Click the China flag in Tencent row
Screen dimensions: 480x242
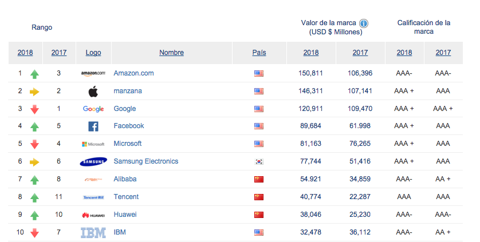coord(259,197)
